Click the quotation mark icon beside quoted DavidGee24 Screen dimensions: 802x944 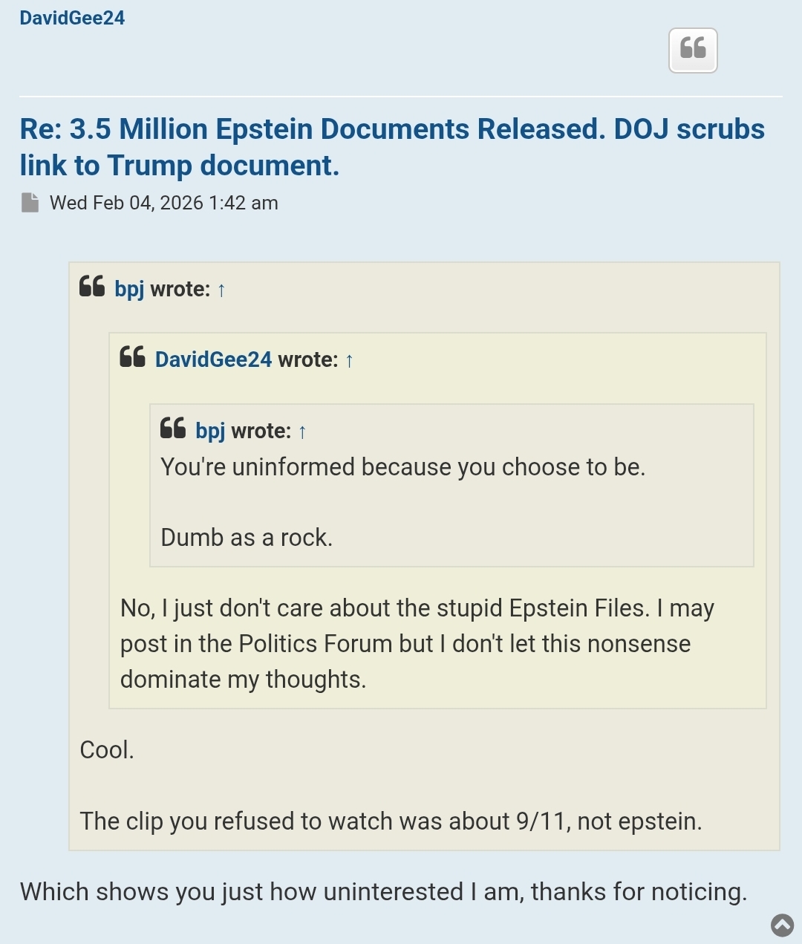pos(132,357)
